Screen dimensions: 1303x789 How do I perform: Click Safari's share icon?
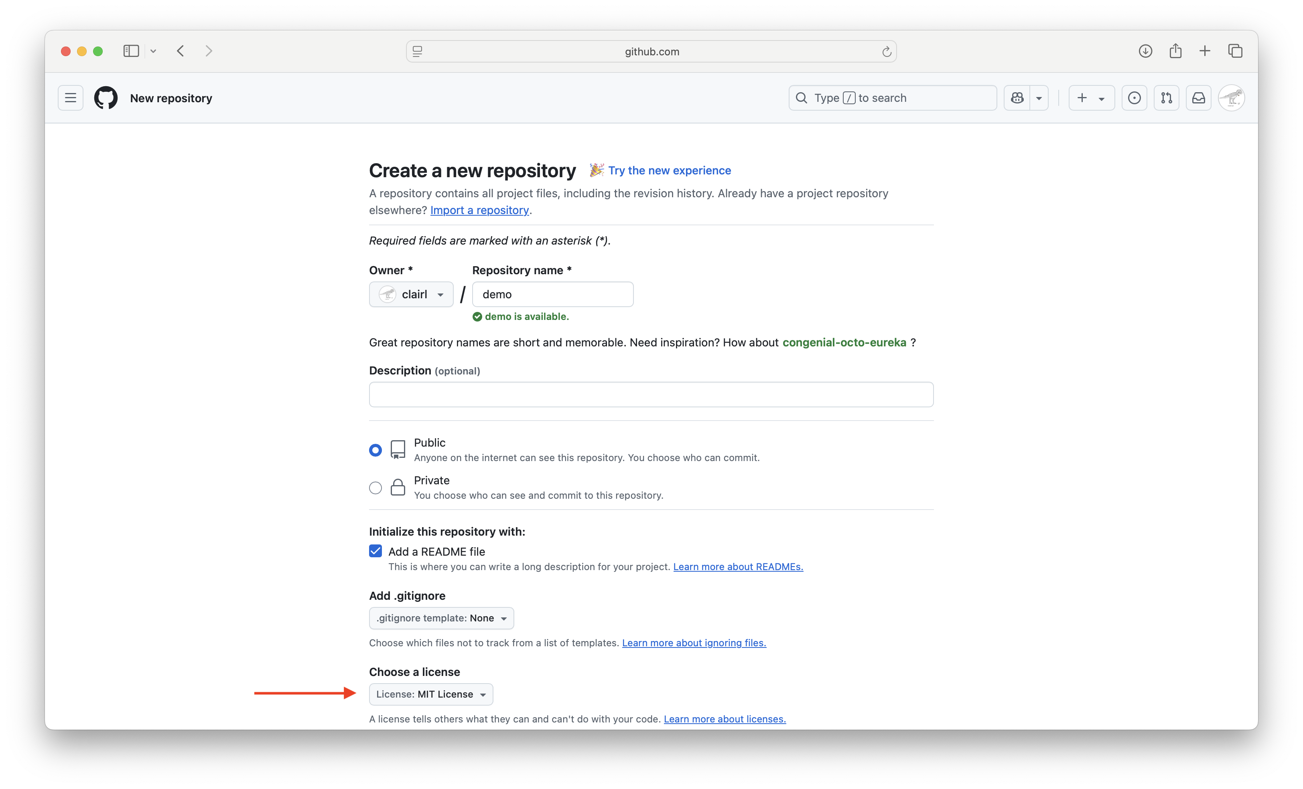coord(1175,51)
